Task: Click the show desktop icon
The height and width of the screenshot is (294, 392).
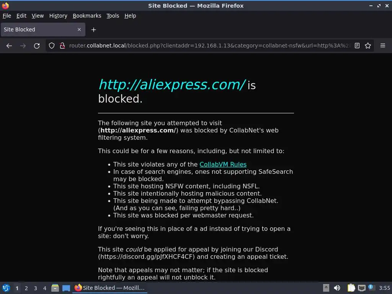Action: [x=66, y=288]
